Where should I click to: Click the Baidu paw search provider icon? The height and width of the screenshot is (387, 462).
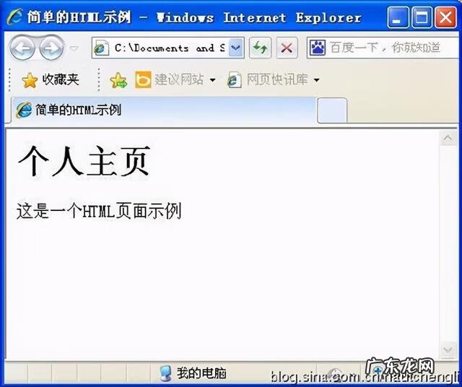click(x=318, y=48)
